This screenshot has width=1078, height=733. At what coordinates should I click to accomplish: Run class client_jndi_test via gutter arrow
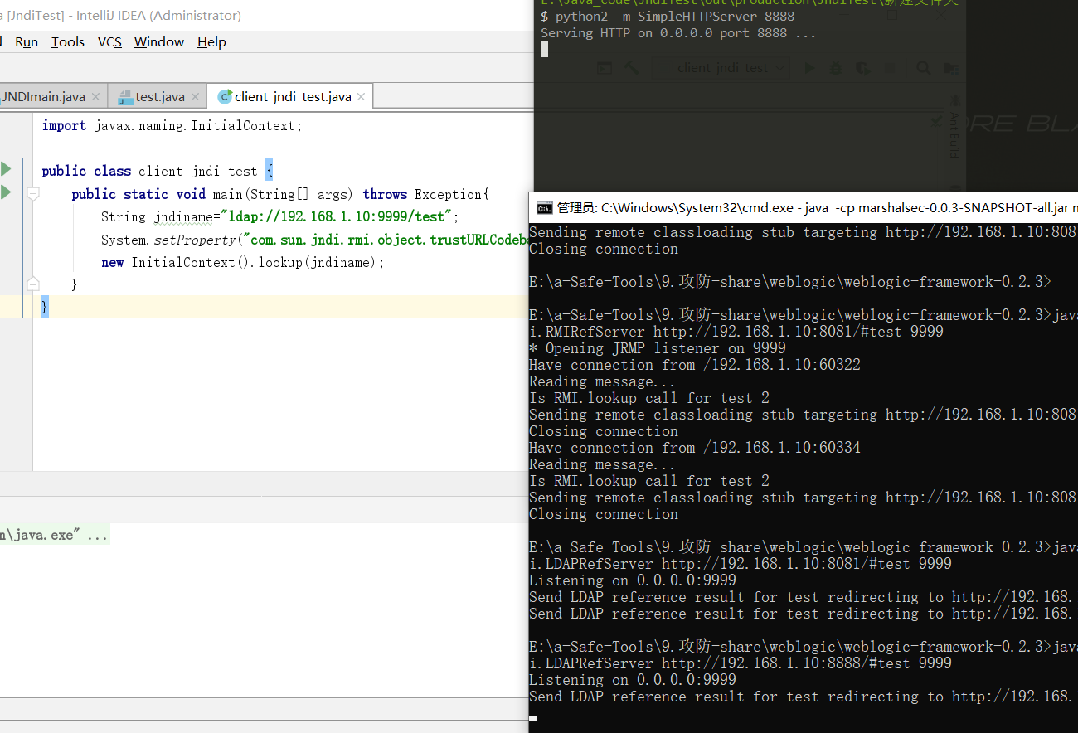click(6, 169)
